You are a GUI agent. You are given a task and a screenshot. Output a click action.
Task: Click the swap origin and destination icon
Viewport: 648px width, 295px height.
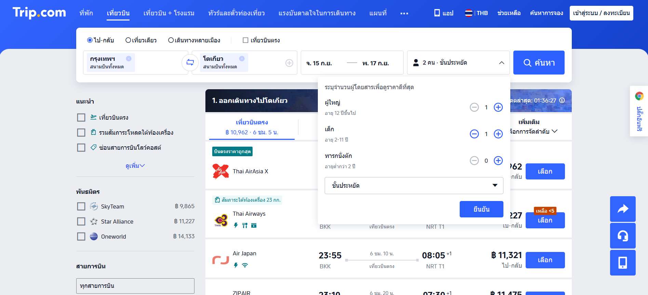pos(190,62)
